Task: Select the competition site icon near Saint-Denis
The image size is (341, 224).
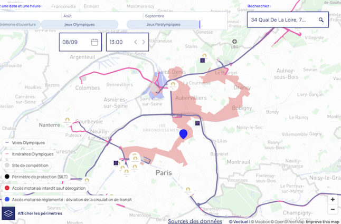Action: (173, 84)
